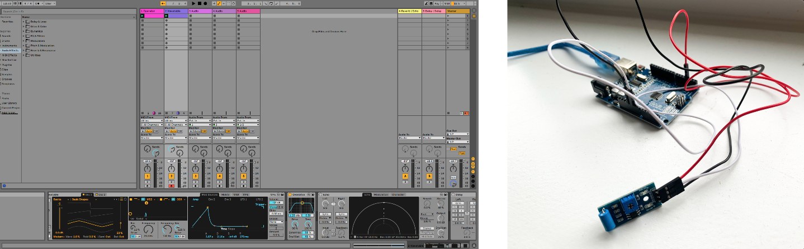Viewport: 804px width, 249px height.
Task: Switch to Osc 2 tab in Wavetable device
Action: click(x=101, y=194)
